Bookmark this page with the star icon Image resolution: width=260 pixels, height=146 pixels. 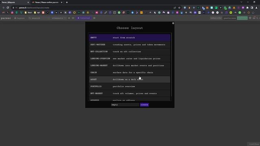(179, 8)
